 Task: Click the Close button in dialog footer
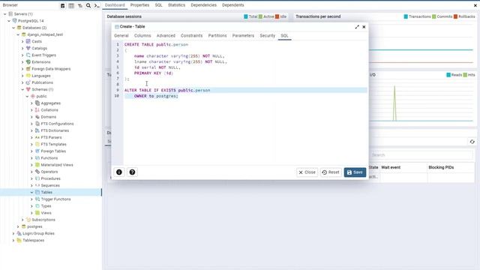[307, 172]
